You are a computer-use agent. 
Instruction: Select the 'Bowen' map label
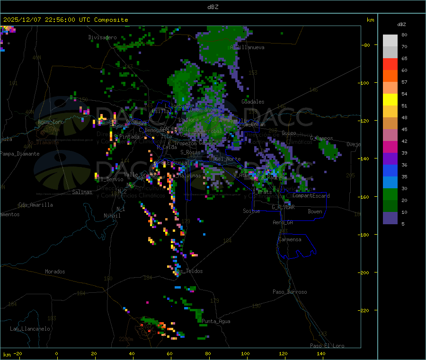pyautogui.click(x=315, y=211)
